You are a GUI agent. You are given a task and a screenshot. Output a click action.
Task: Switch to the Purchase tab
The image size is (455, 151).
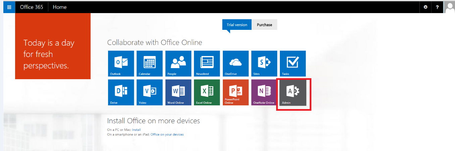click(264, 24)
